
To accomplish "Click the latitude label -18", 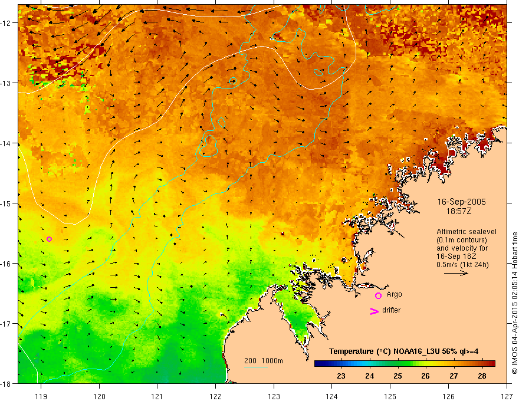I will tap(6, 384).
